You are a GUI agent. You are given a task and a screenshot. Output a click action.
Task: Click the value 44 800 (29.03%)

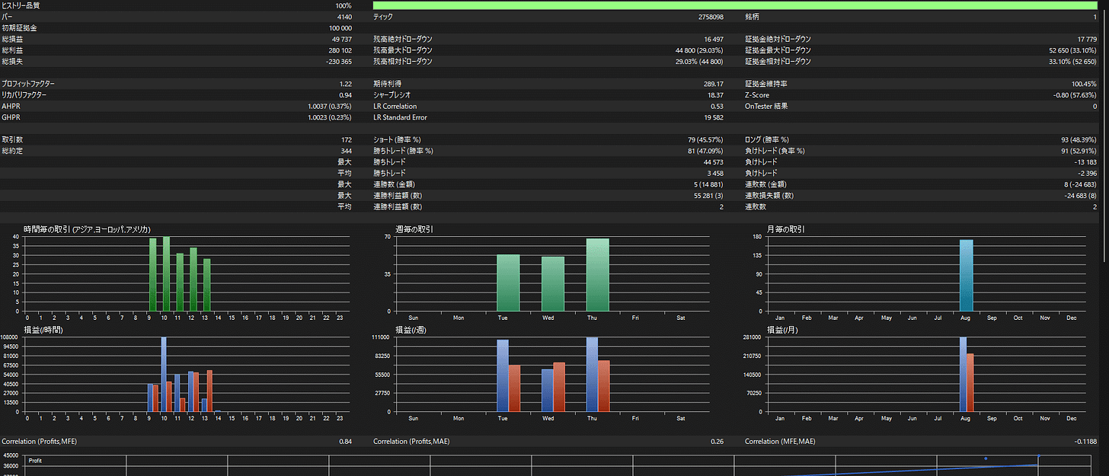click(699, 50)
